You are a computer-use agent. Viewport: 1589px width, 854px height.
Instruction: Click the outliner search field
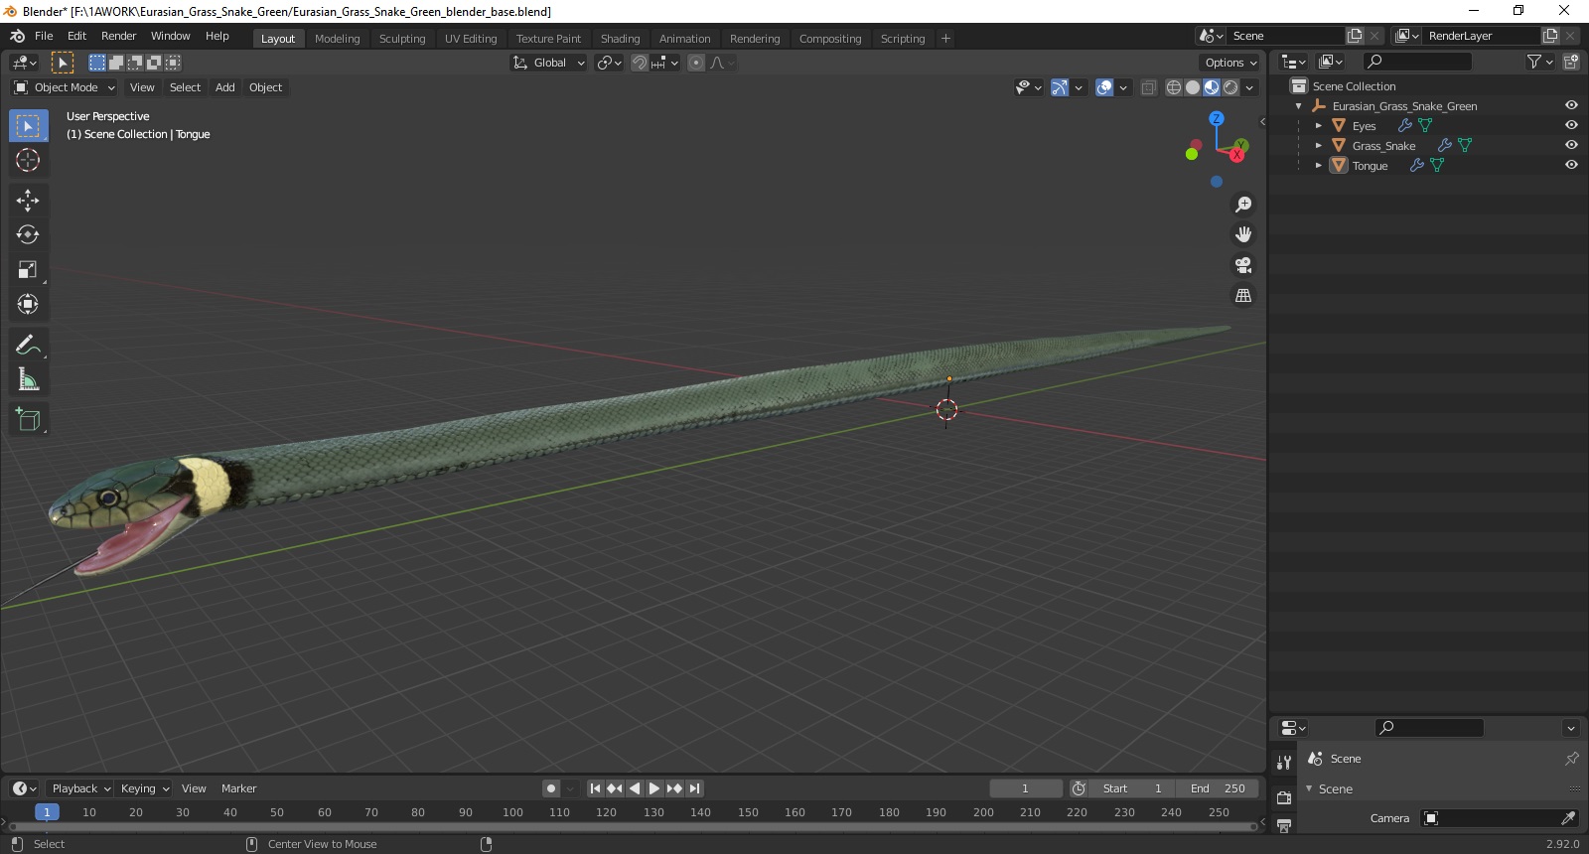(1417, 62)
